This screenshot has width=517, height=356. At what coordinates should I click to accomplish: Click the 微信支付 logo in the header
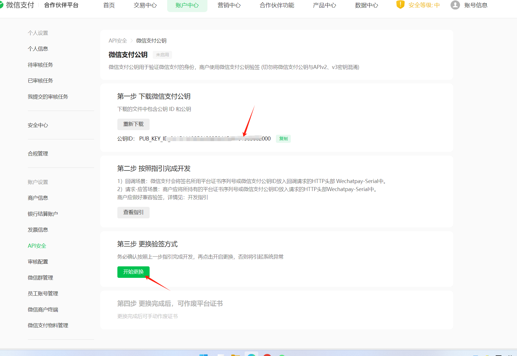click(17, 5)
